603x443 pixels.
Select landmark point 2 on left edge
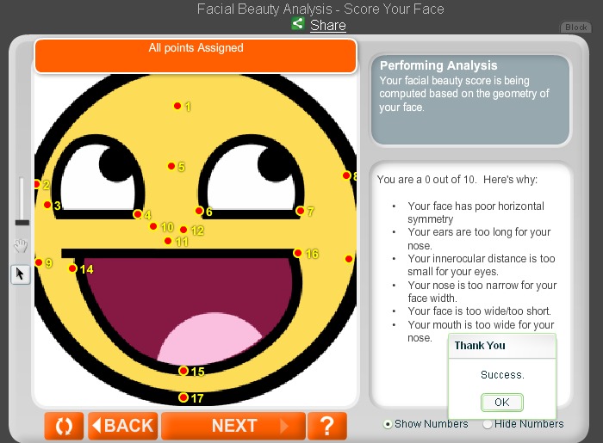point(37,184)
